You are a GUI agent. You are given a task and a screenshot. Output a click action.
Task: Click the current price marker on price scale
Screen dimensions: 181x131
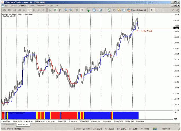(176, 28)
